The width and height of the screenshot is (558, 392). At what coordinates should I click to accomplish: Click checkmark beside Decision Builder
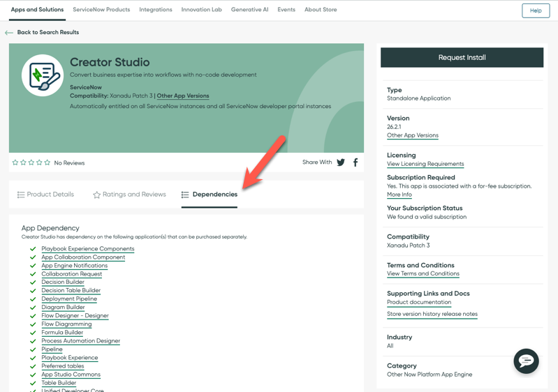(33, 282)
